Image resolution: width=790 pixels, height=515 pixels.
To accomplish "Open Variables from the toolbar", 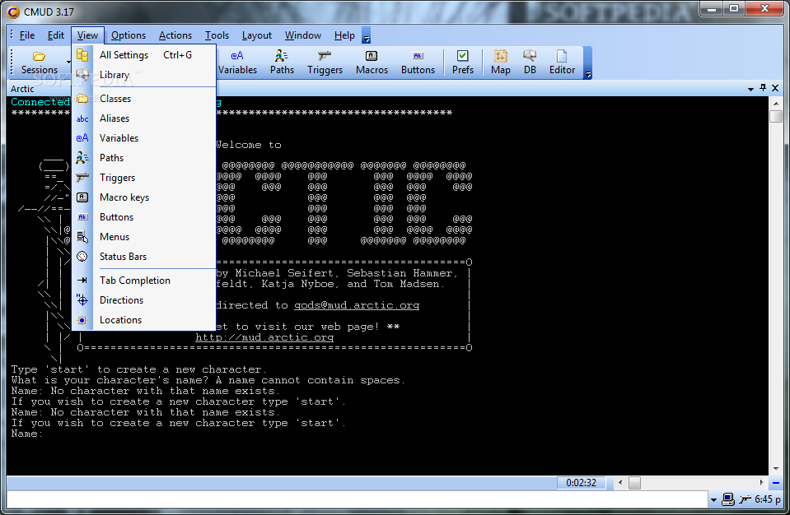I will pos(237,63).
